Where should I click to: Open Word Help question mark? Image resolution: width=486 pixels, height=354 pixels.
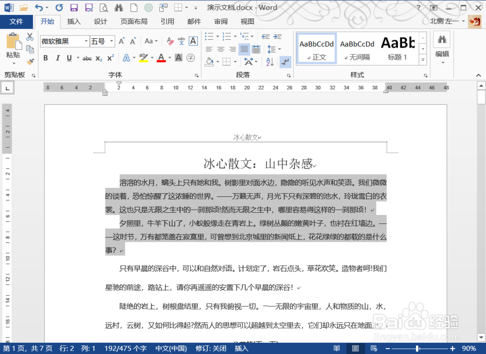[418, 7]
